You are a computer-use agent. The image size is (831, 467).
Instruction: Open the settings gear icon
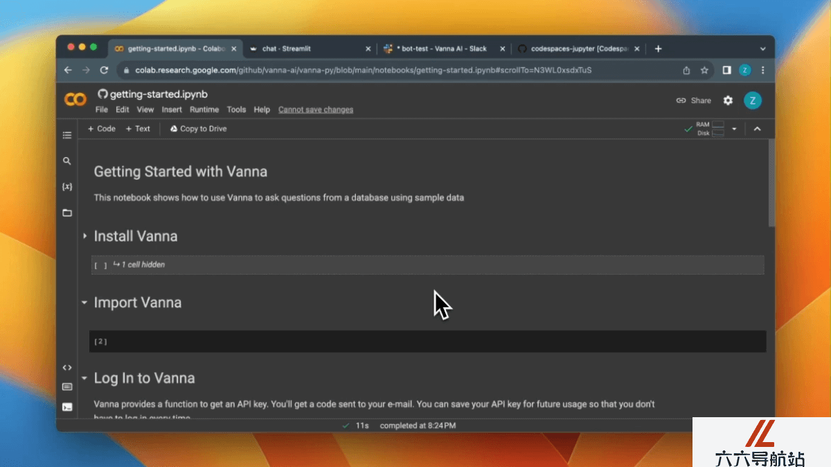tap(728, 100)
